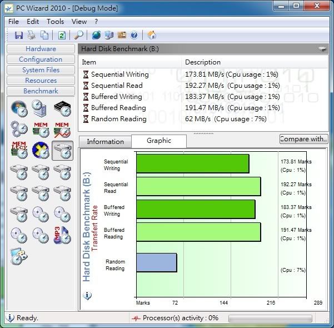
Task: Select the MEM Ltcy latency benchmark icon
Action: point(19,150)
